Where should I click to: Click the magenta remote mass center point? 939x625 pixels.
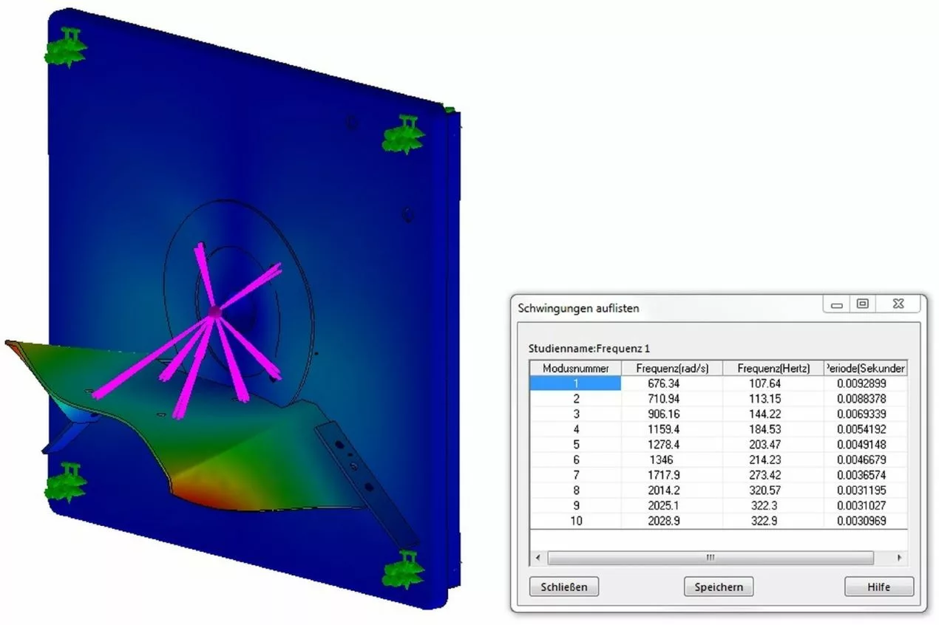pyautogui.click(x=214, y=312)
